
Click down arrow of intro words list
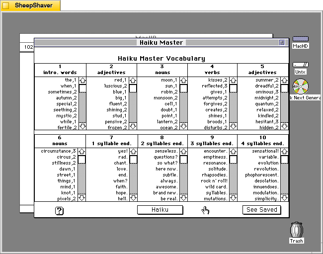point(82,126)
